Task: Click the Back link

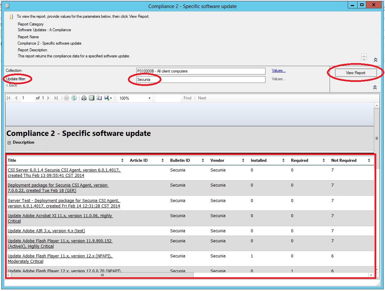Action: coord(11,85)
